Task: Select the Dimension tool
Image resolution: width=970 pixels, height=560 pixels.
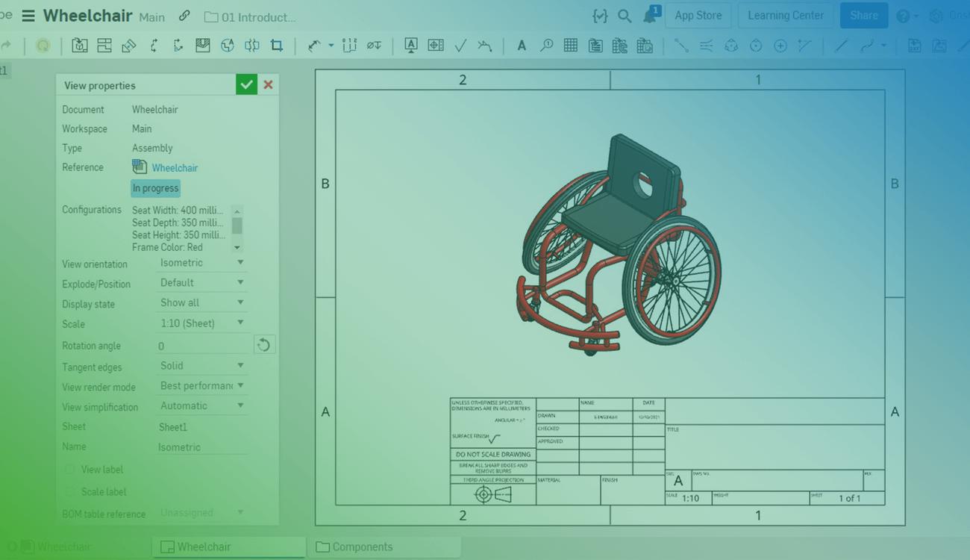Action: tap(314, 46)
